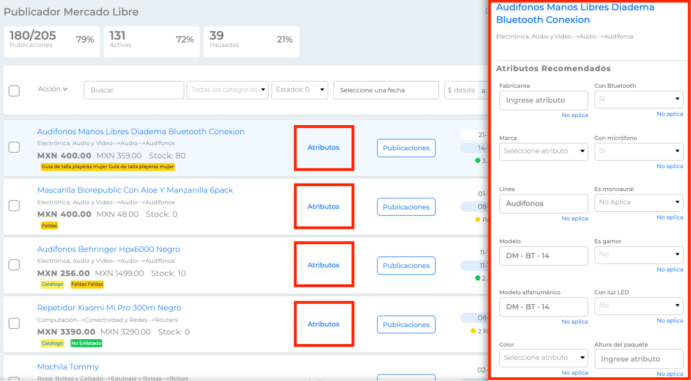
Task: Click No aplica under the Fabricante field
Action: tap(574, 115)
